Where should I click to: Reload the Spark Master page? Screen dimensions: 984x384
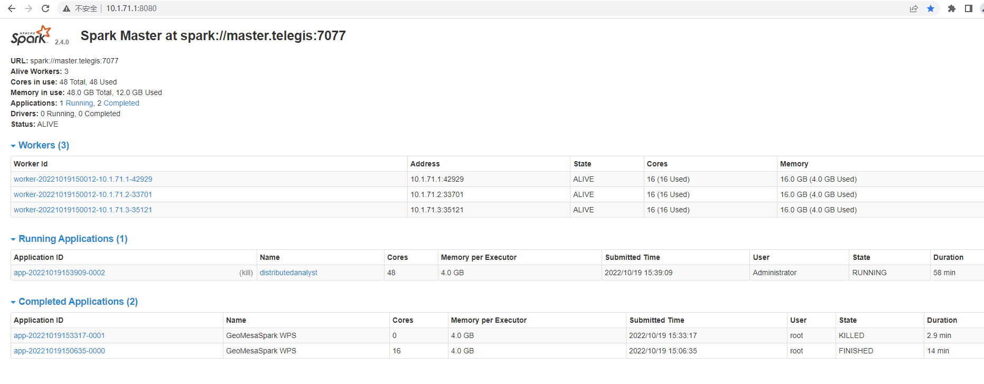pyautogui.click(x=45, y=8)
